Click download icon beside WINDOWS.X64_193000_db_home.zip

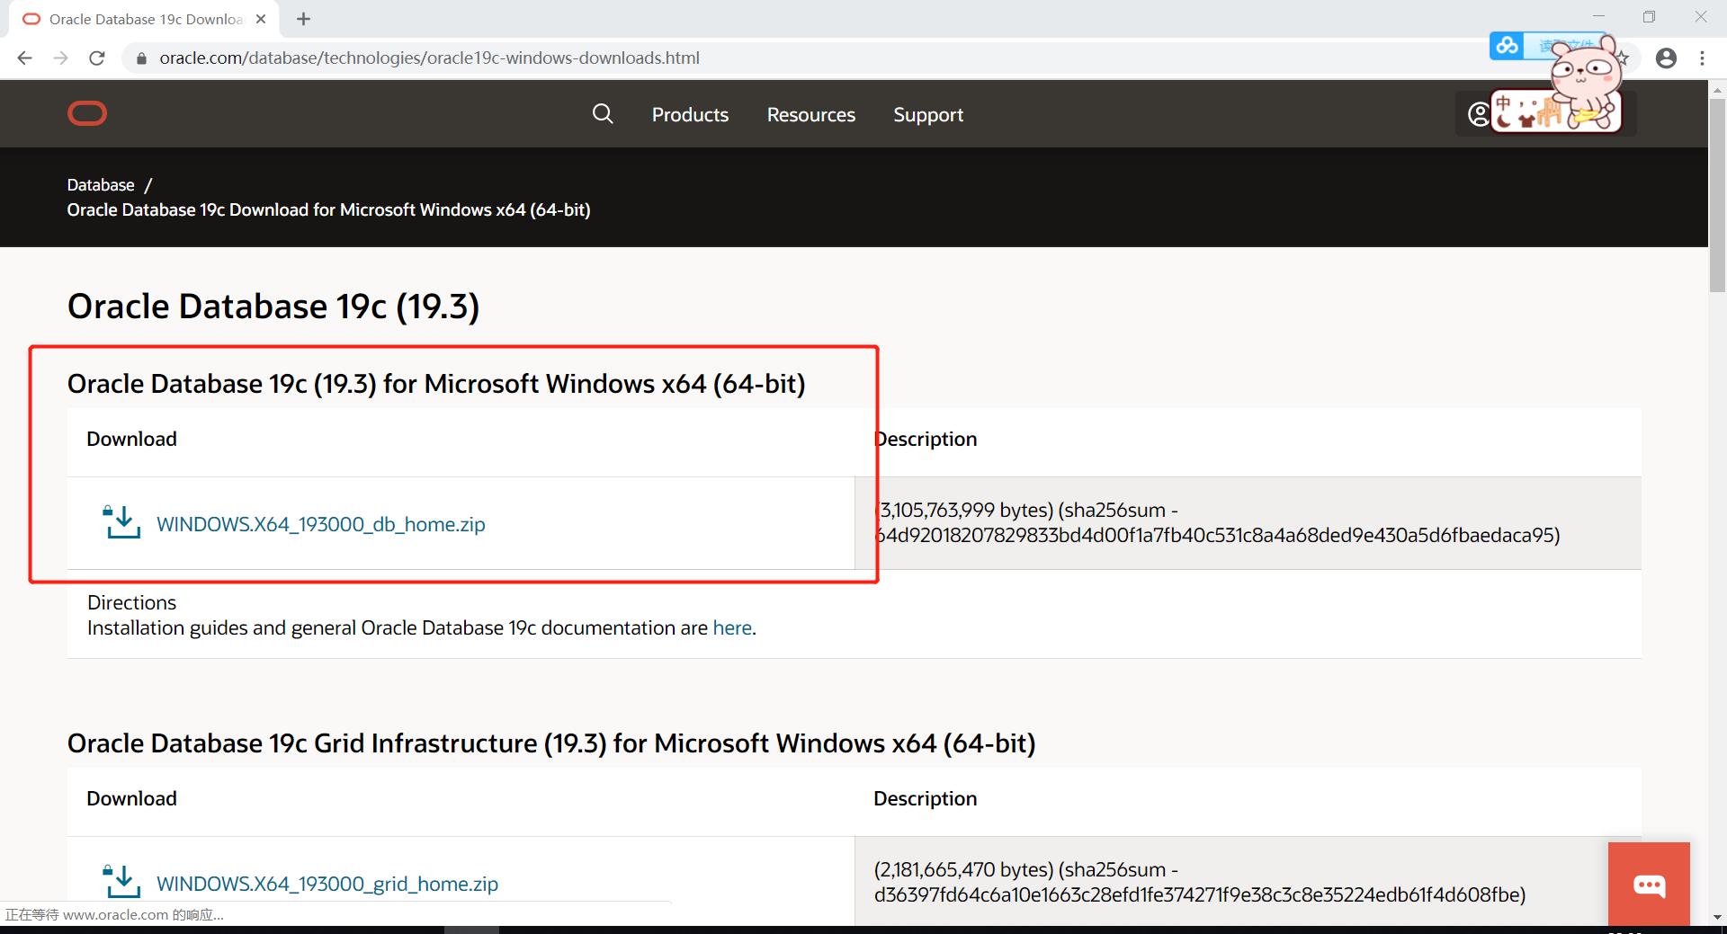[x=122, y=522]
